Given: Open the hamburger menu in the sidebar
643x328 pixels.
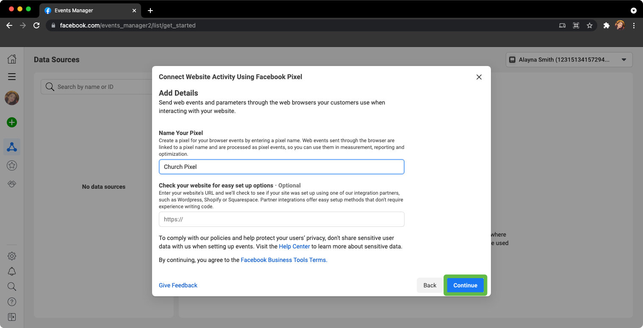Looking at the screenshot, I should [12, 77].
